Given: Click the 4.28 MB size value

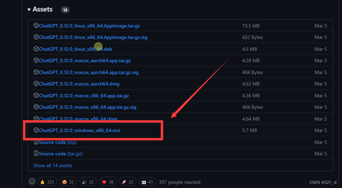Looking at the screenshot, I should pyautogui.click(x=251, y=60).
